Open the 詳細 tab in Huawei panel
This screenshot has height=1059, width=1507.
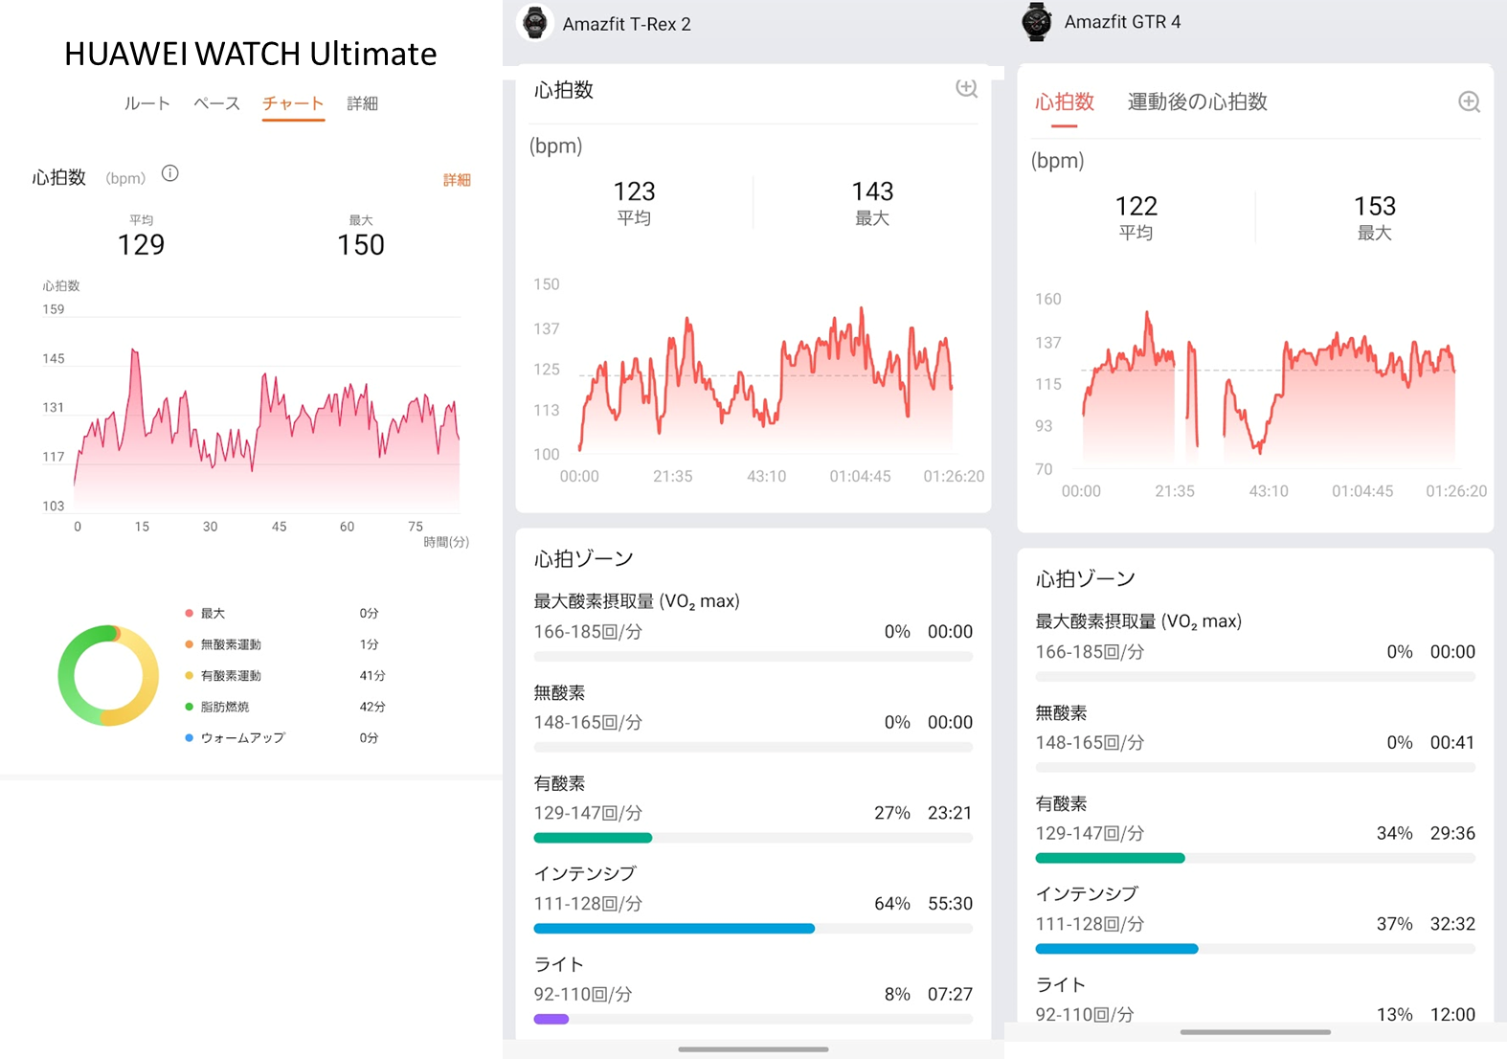coord(362,103)
